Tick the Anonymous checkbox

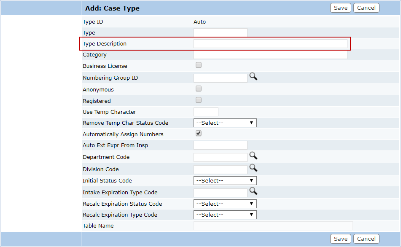coord(199,89)
